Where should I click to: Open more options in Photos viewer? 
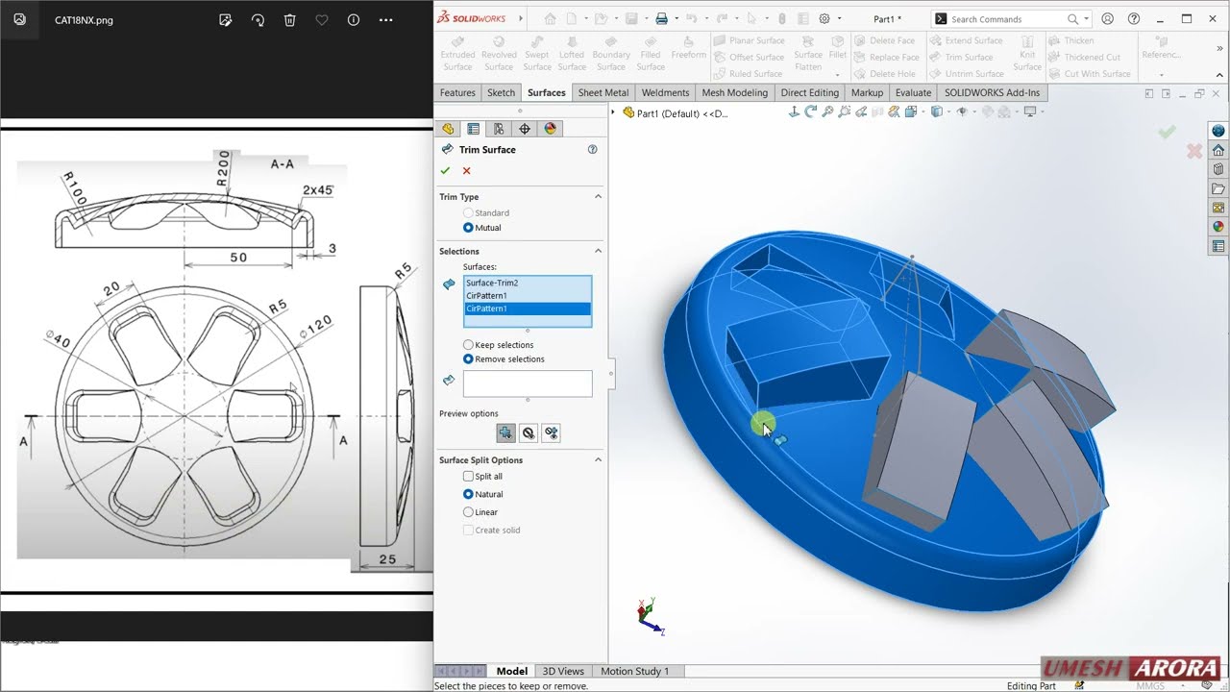385,19
